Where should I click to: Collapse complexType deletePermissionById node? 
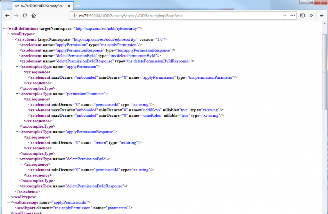click(17, 159)
